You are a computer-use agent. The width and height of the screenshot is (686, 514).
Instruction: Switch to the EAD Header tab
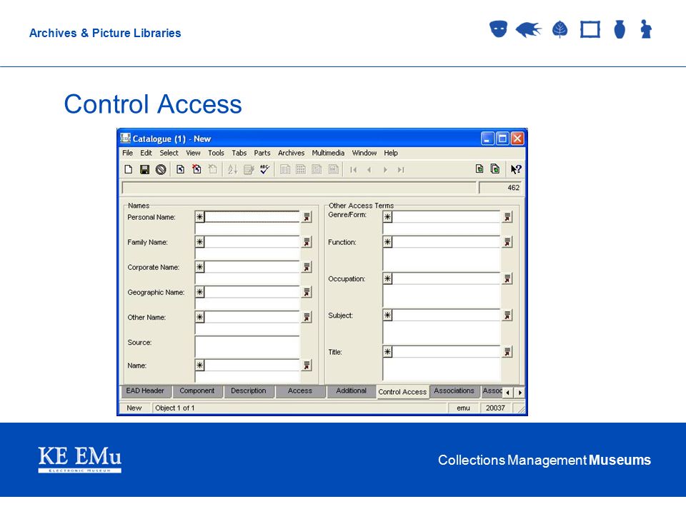pos(145,390)
